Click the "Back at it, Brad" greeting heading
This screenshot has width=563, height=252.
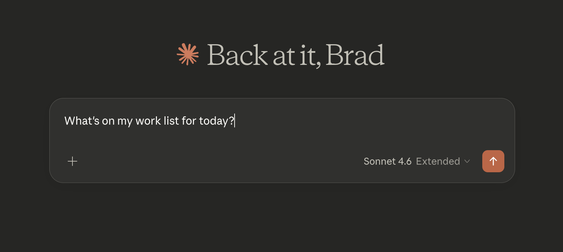point(295,55)
